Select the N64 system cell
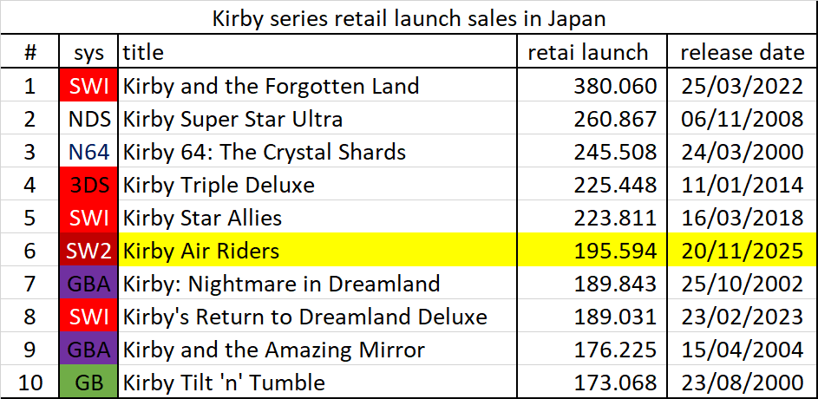The image size is (818, 399). (x=89, y=152)
